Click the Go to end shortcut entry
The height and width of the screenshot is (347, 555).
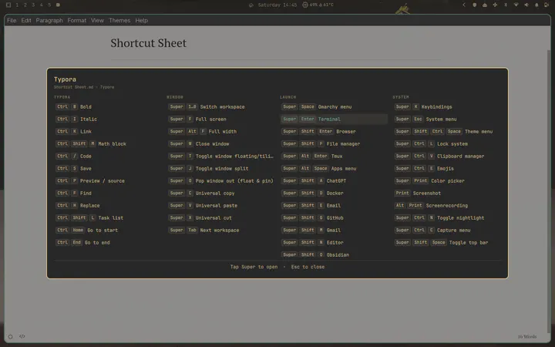click(82, 243)
